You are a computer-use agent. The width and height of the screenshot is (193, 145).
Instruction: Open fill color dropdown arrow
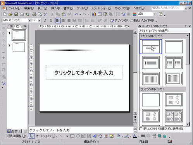click(122, 136)
